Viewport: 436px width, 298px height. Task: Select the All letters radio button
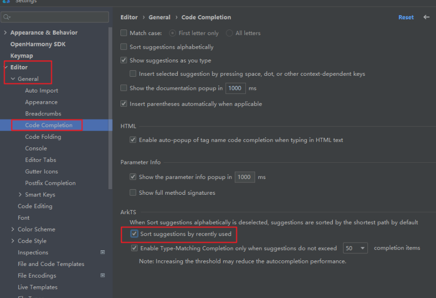click(229, 33)
